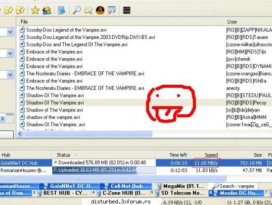The height and width of the screenshot is (205, 272).
Task: Switch to SD Telecom Ne... tab
Action: pyautogui.click(x=179, y=193)
